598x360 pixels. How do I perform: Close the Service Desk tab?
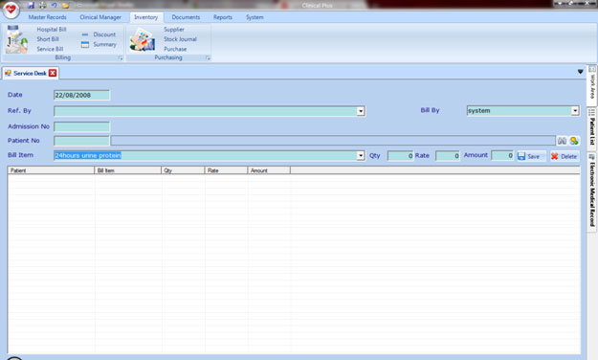53,73
